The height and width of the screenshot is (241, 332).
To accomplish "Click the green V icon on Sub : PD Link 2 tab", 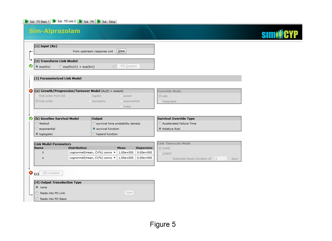I will [54, 21].
